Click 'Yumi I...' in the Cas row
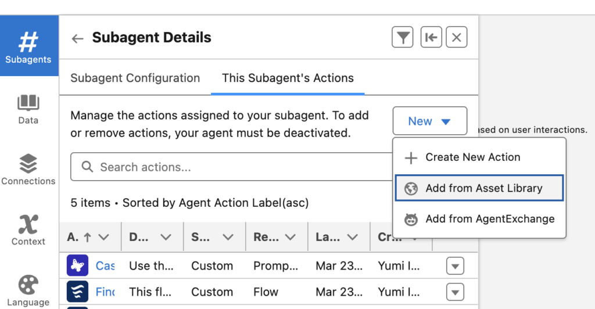The image size is (595, 309). [399, 266]
